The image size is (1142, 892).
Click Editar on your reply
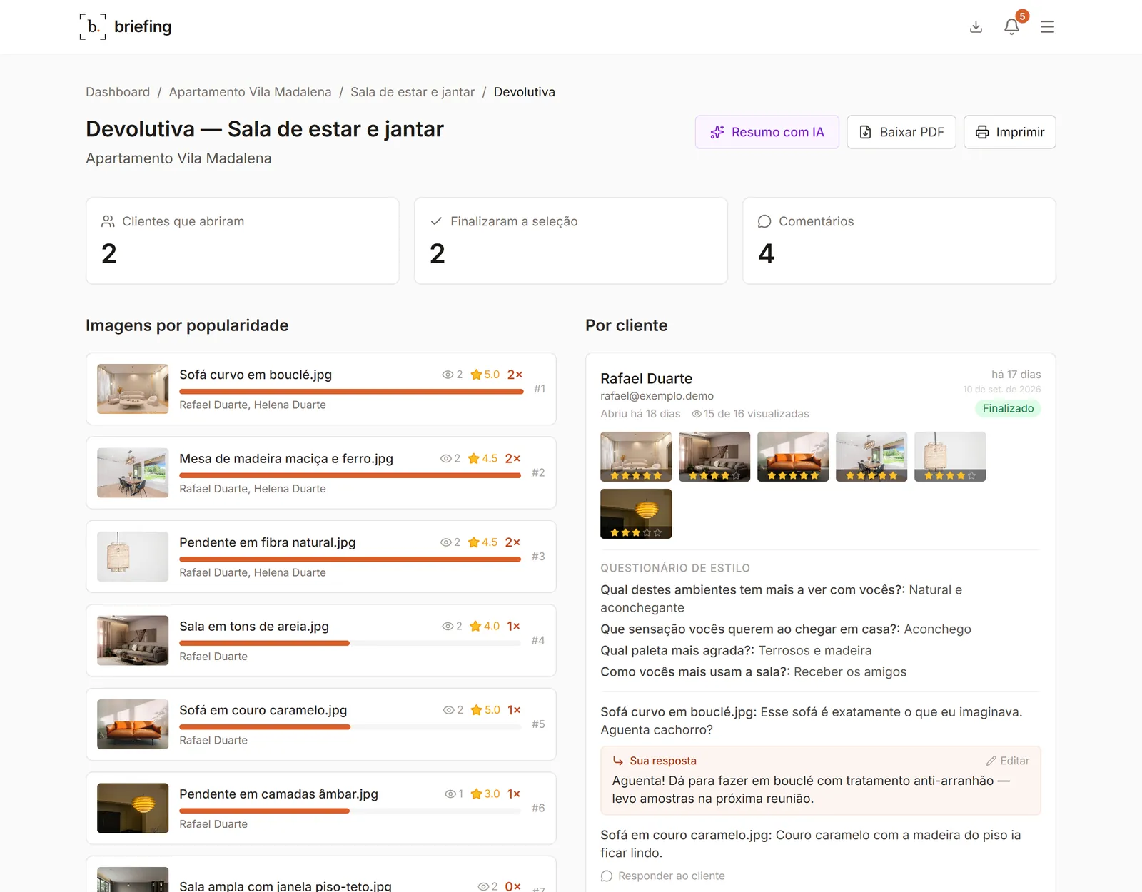(1008, 761)
